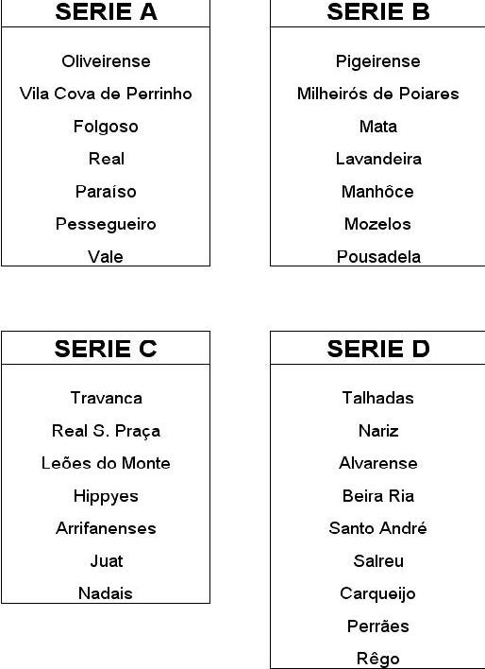Click on Pigeirense in Serie B

[x=378, y=61]
